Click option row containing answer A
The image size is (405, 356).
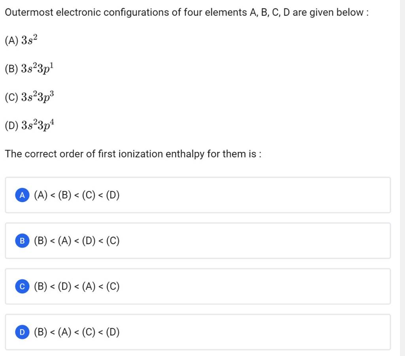coord(197,195)
